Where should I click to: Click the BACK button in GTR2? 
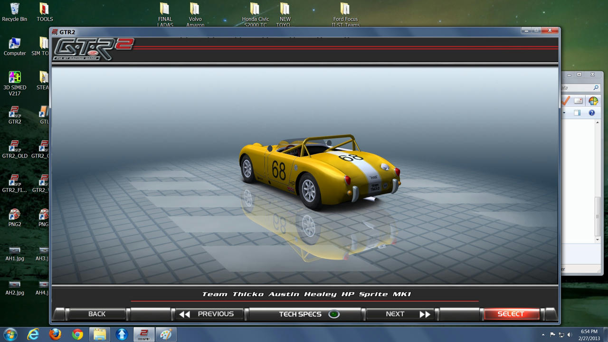point(97,314)
